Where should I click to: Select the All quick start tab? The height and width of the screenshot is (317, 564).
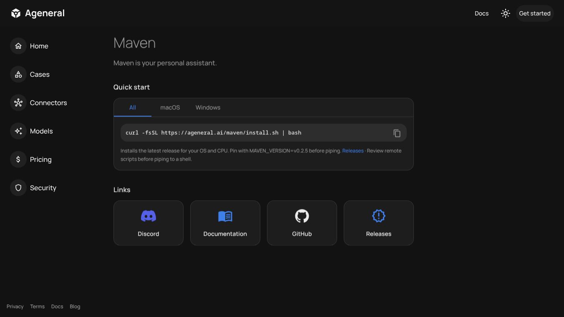pos(133,108)
